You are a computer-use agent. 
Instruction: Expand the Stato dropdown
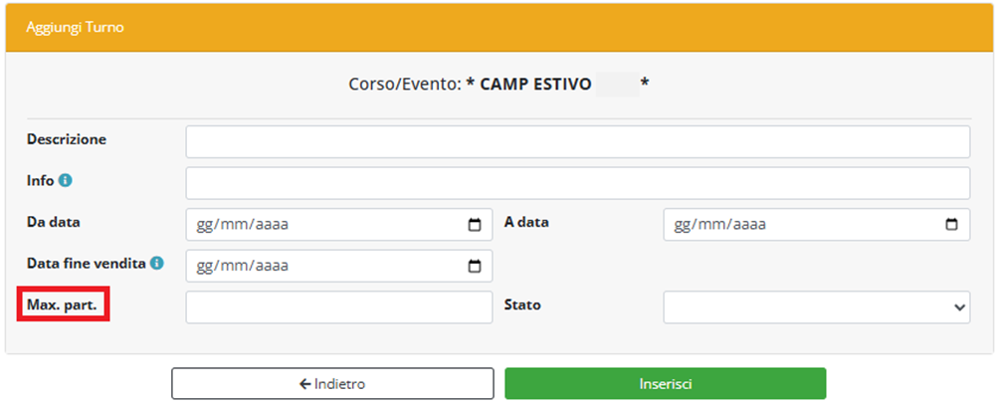coord(816,307)
